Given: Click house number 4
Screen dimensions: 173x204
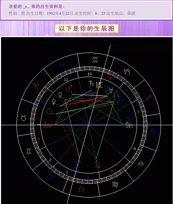Looking at the screenshot, I should pos(88,177).
